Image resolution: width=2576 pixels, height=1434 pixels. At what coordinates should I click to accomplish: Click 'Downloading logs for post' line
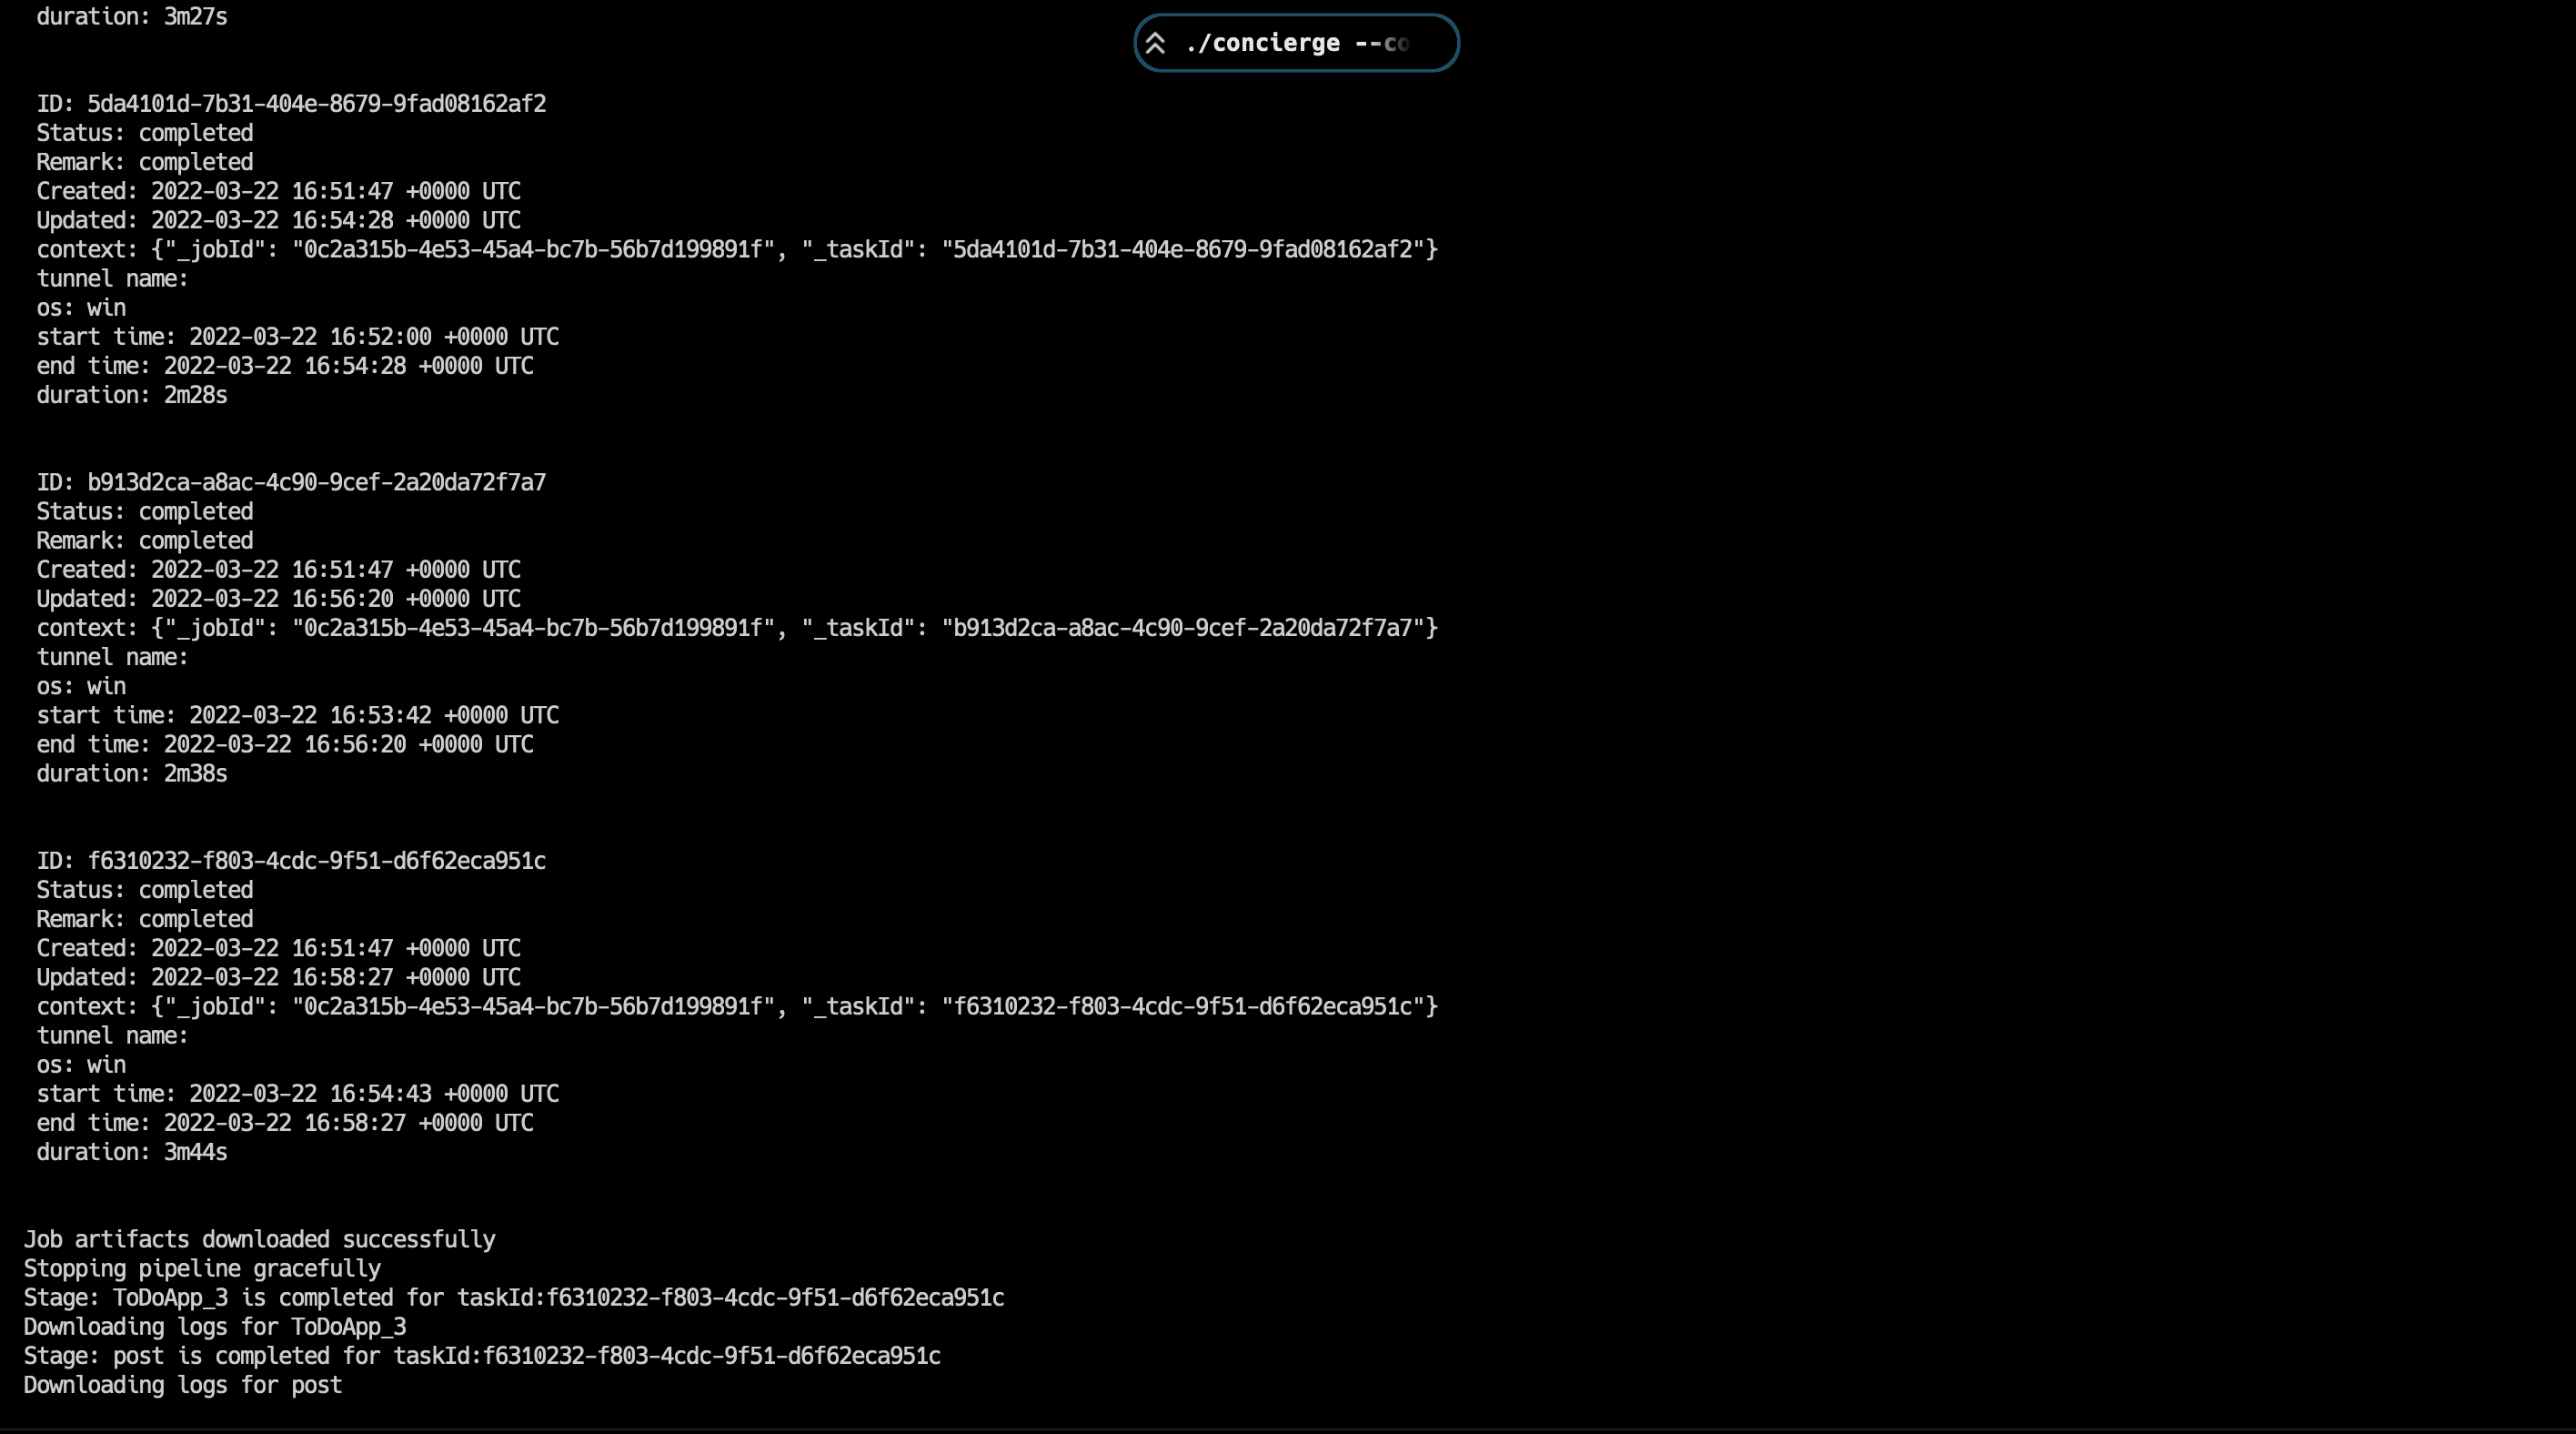[x=183, y=1385]
